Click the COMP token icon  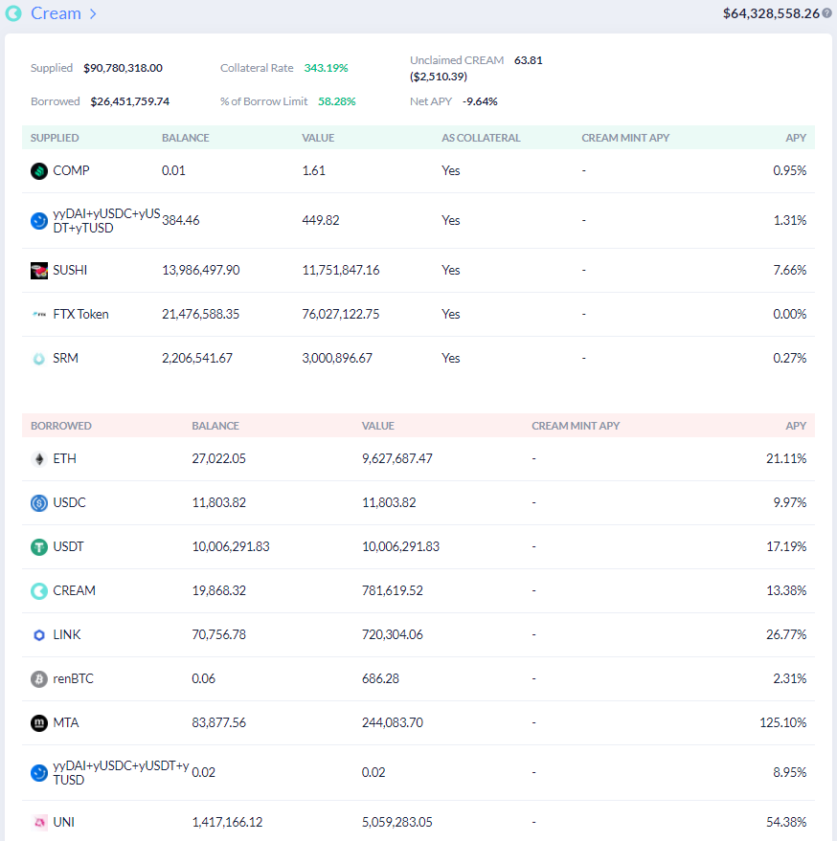click(x=39, y=171)
